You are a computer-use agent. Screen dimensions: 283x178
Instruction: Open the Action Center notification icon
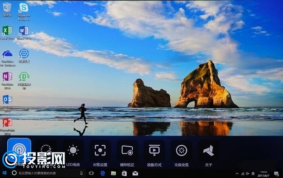click(x=276, y=174)
